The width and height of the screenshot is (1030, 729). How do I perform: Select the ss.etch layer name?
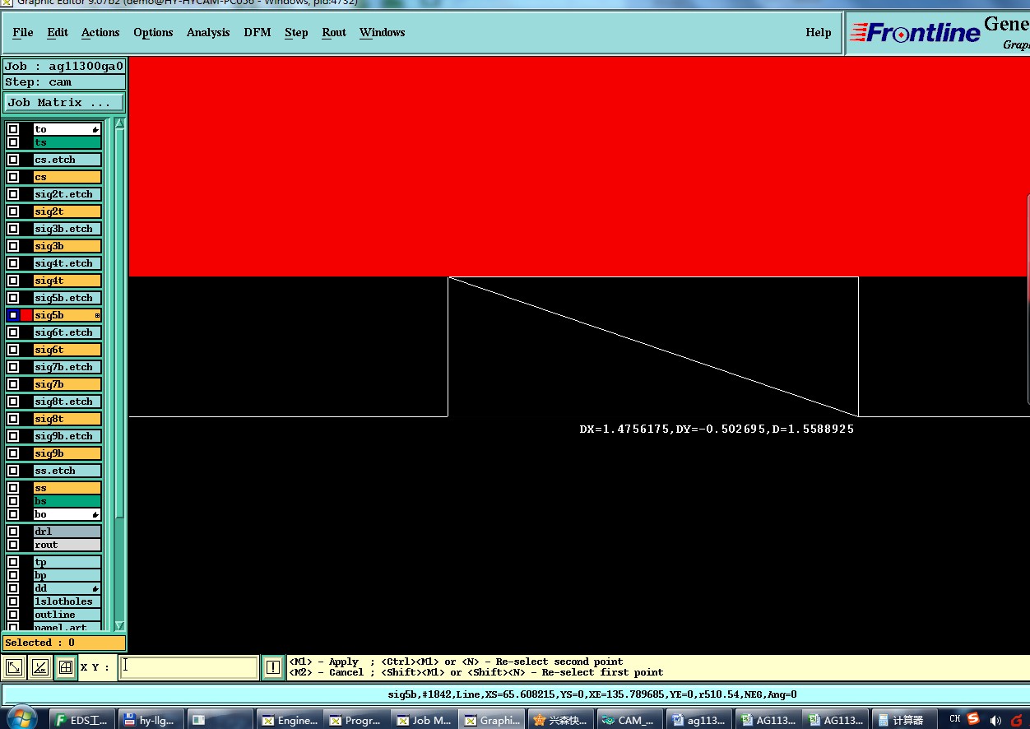67,471
